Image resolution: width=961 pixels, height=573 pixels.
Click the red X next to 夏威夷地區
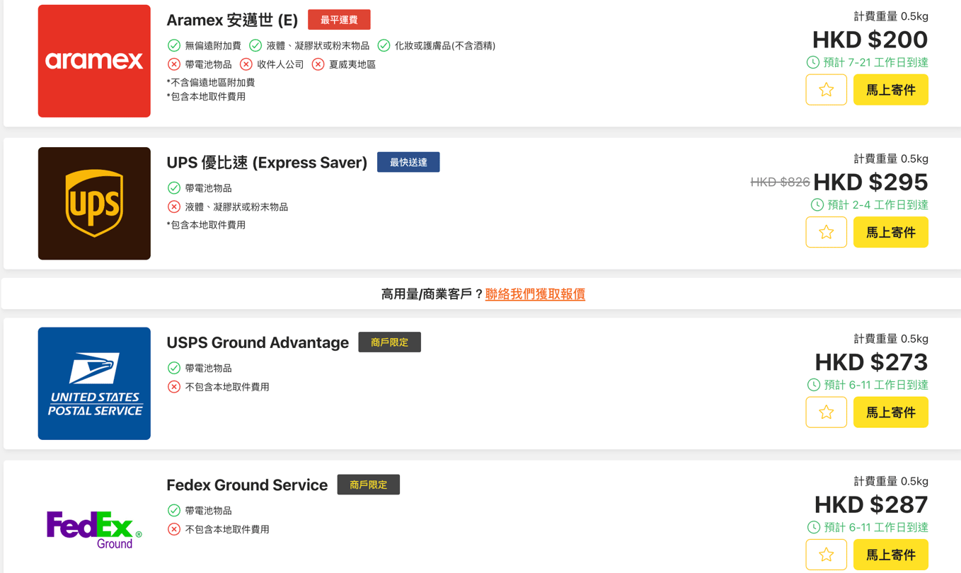click(x=318, y=64)
